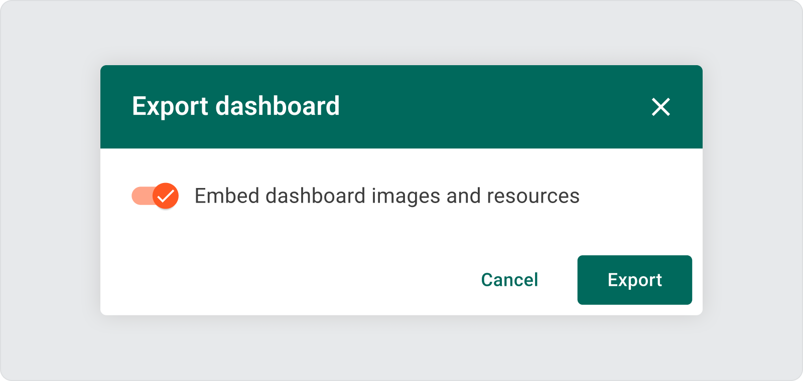The image size is (803, 381).
Task: Click the orange toggle track
Action: coord(141,196)
